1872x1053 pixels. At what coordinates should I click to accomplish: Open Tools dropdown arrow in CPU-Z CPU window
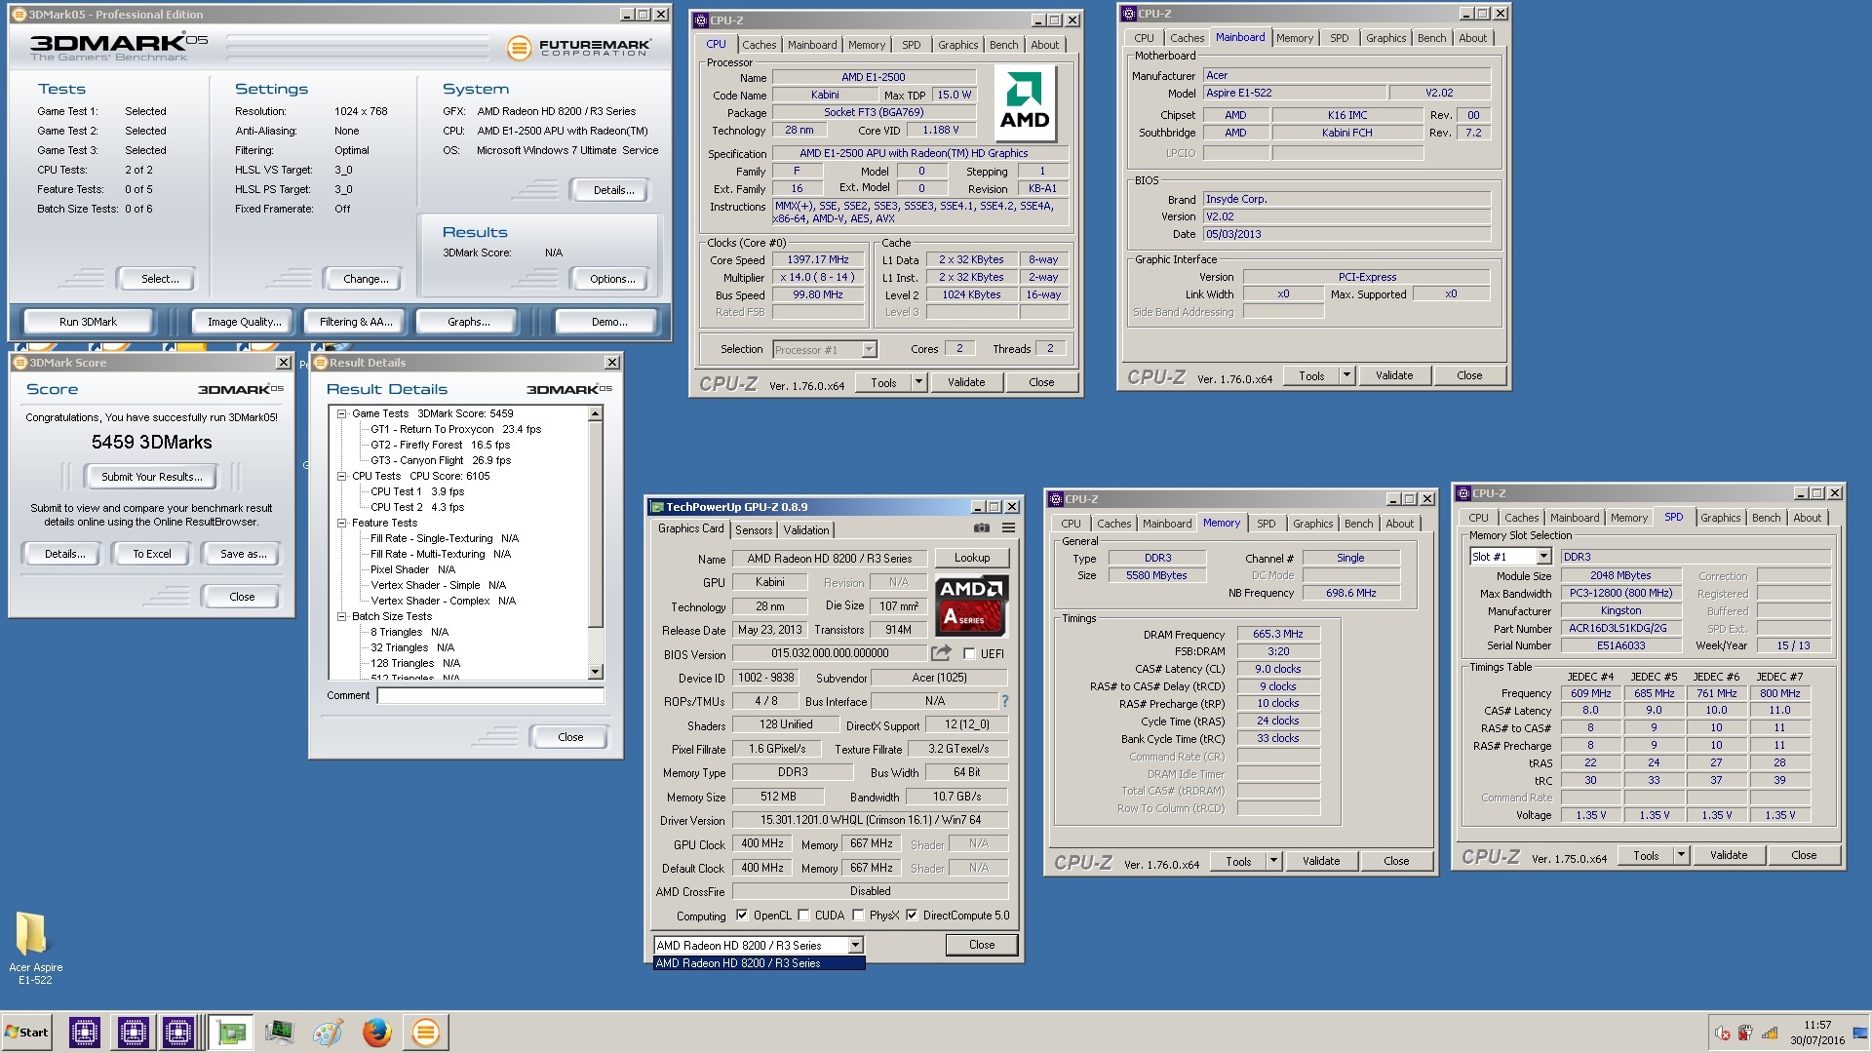[918, 382]
